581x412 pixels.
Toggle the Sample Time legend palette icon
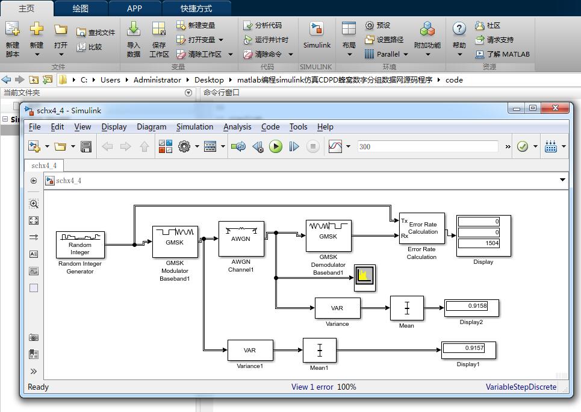(x=34, y=237)
